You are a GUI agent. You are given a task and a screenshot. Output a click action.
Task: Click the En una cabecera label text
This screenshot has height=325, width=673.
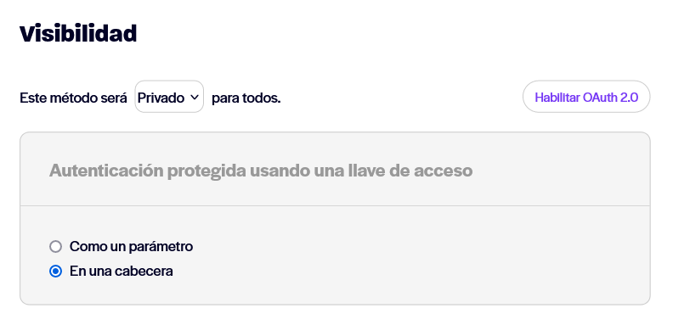click(x=122, y=272)
